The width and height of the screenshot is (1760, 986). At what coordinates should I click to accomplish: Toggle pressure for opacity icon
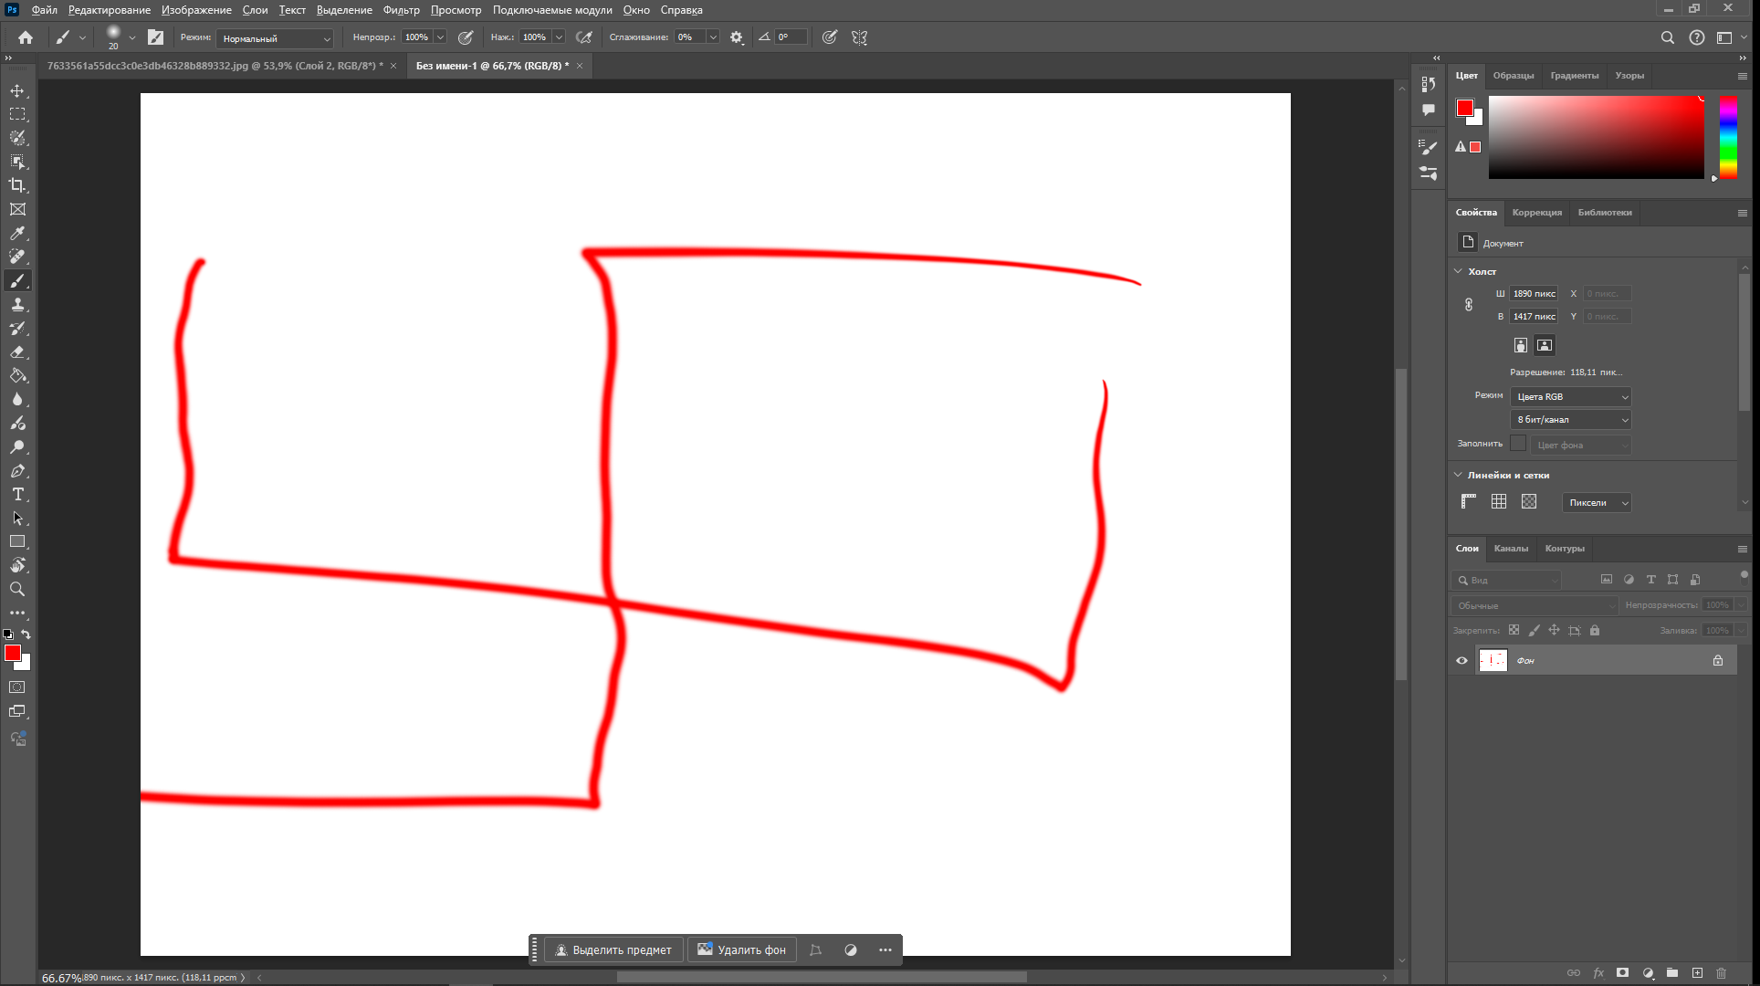click(466, 37)
